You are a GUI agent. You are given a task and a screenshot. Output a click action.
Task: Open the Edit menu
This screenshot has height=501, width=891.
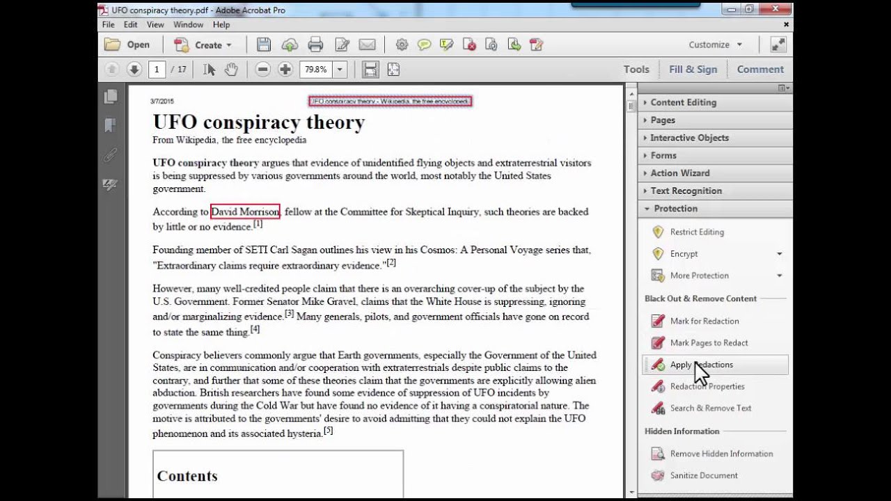tap(131, 24)
